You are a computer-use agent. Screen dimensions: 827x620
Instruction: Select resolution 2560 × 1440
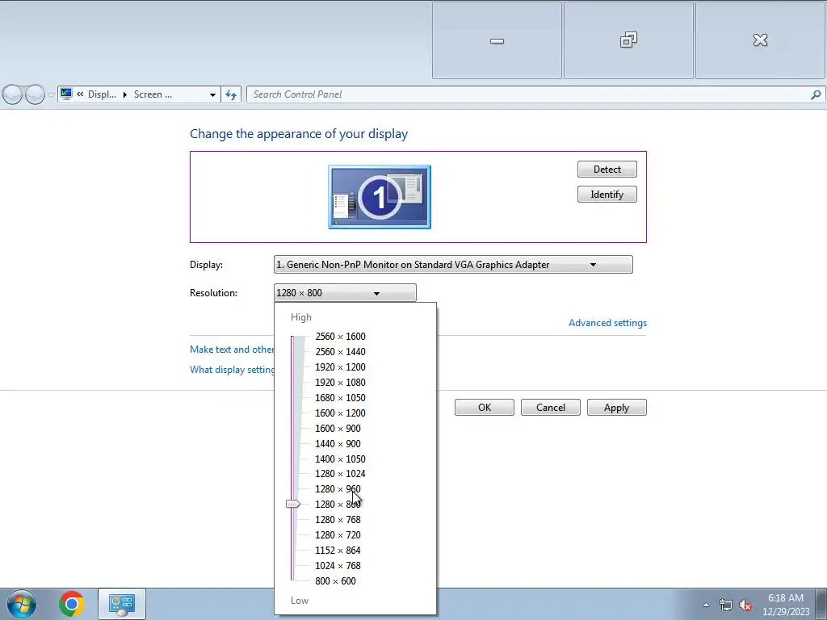tap(340, 352)
